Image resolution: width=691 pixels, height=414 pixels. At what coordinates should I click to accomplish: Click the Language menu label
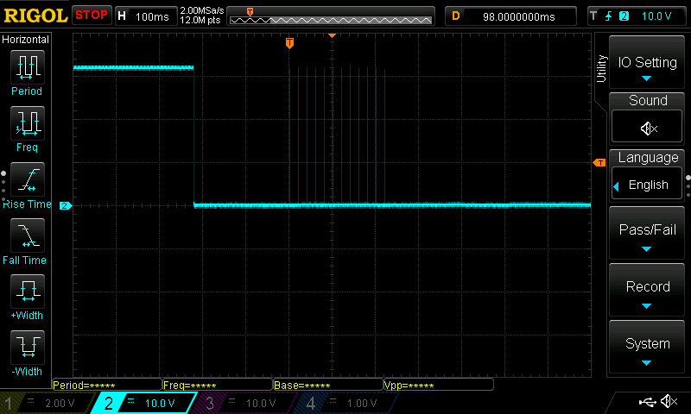pos(648,158)
